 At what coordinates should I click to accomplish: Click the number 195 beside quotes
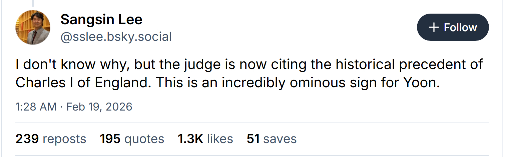pyautogui.click(x=110, y=139)
